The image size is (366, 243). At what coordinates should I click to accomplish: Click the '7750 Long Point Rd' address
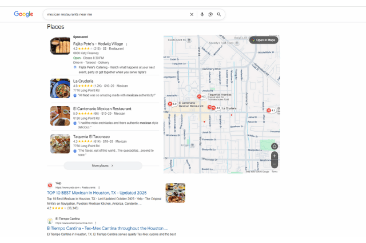coord(86,146)
